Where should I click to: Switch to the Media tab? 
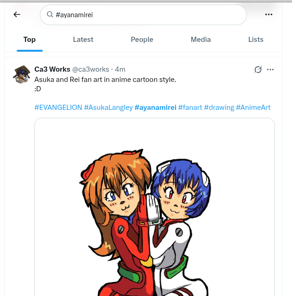pyautogui.click(x=201, y=40)
